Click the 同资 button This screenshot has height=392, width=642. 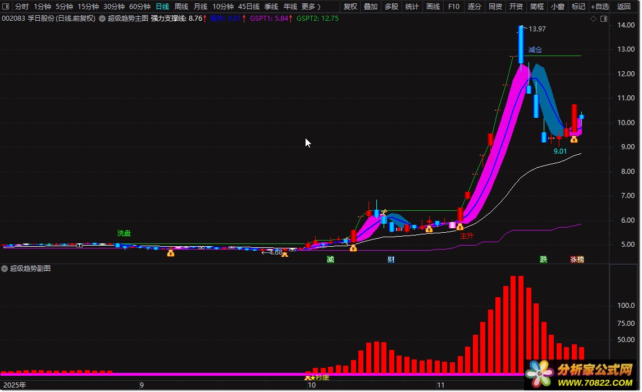pyautogui.click(x=495, y=7)
